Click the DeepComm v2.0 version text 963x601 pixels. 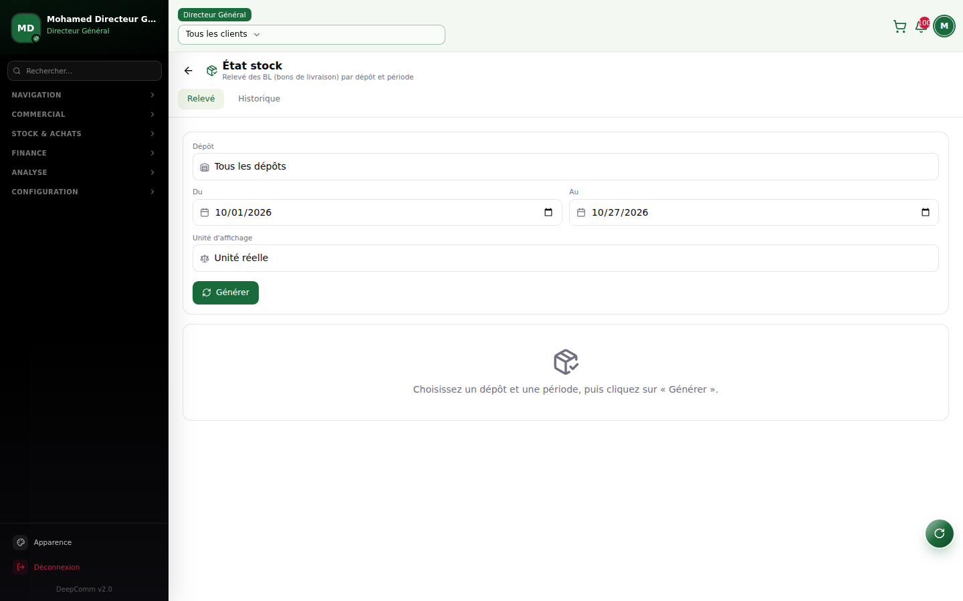pos(84,589)
